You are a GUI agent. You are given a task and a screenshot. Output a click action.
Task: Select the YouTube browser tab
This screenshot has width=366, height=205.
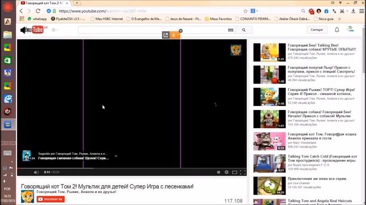click(45, 3)
